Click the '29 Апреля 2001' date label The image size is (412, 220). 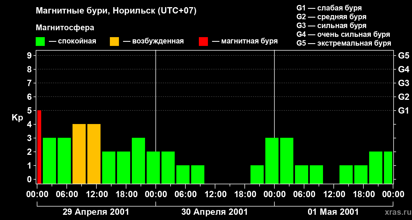point(96,212)
